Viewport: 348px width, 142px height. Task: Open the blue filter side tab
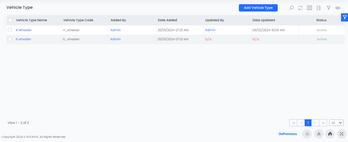[344, 17]
